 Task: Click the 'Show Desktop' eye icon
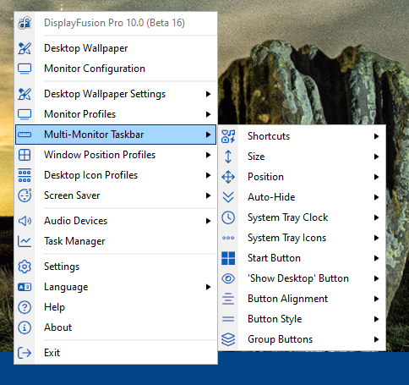[228, 278]
